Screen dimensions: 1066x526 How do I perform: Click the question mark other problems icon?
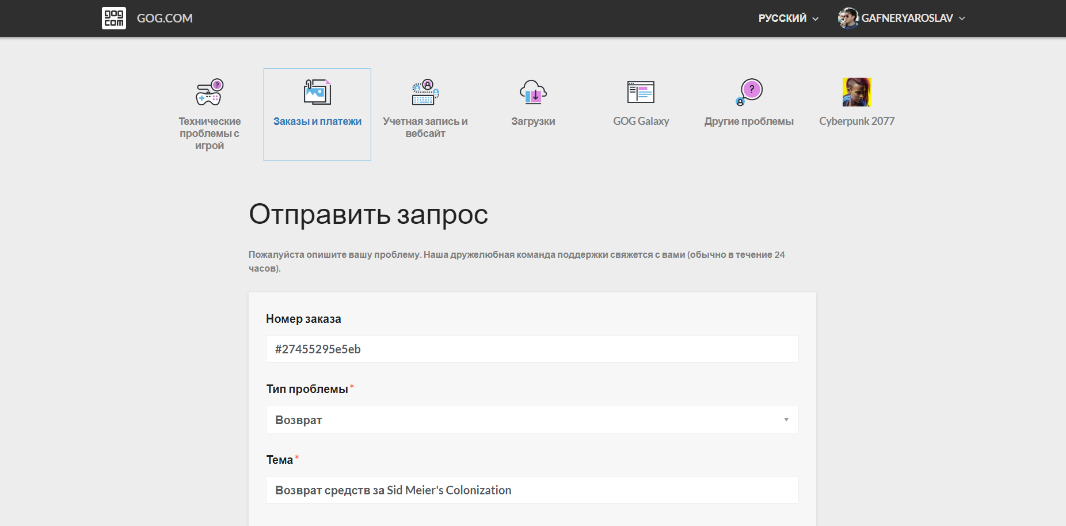tap(749, 92)
